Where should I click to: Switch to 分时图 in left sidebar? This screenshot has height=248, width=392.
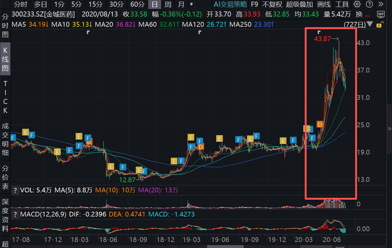pos(5,25)
